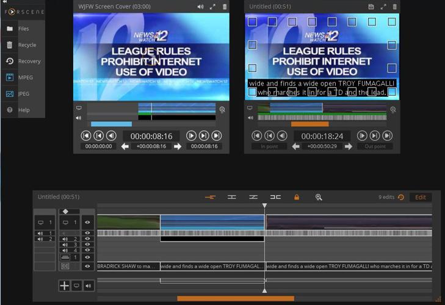The image size is (445, 305).
Task: Click the source player out point 00:00:08:16
Action: [x=204, y=146]
